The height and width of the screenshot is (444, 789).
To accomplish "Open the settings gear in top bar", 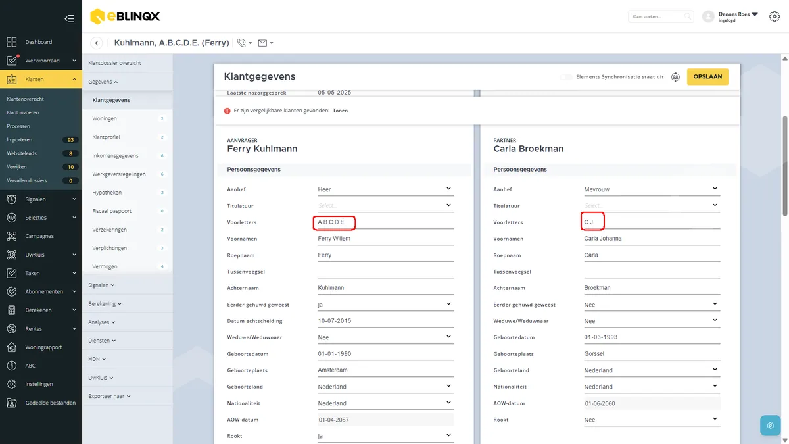I will pos(774,16).
